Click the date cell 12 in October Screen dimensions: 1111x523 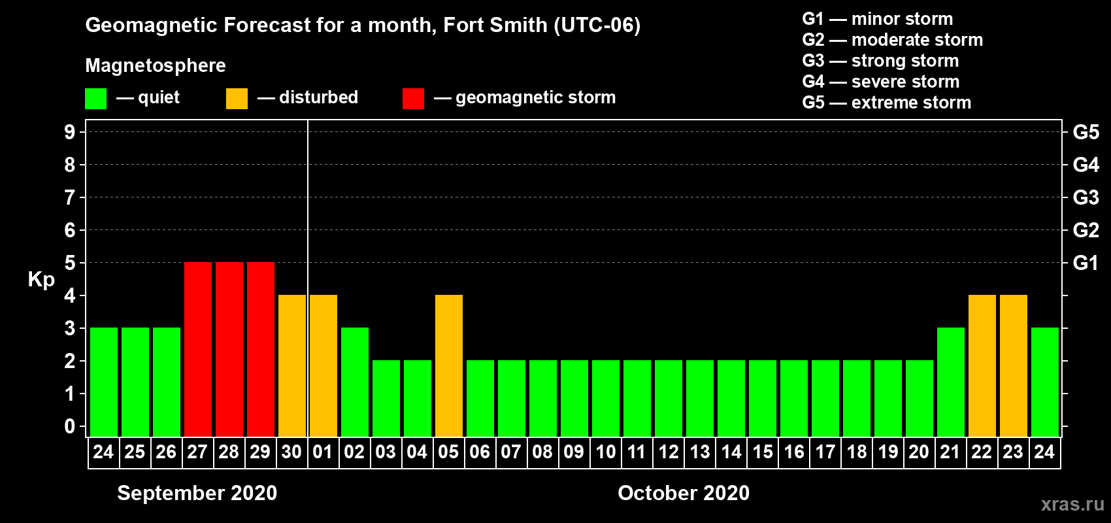(669, 452)
